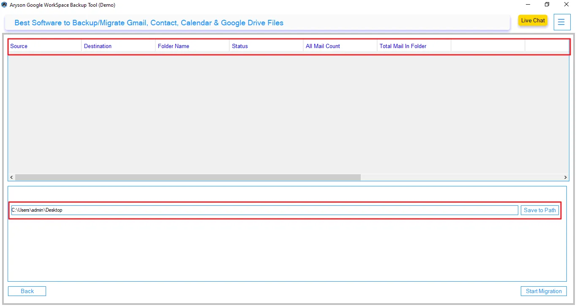The image size is (577, 307).
Task: Sort by the Status column header
Action: pos(240,46)
